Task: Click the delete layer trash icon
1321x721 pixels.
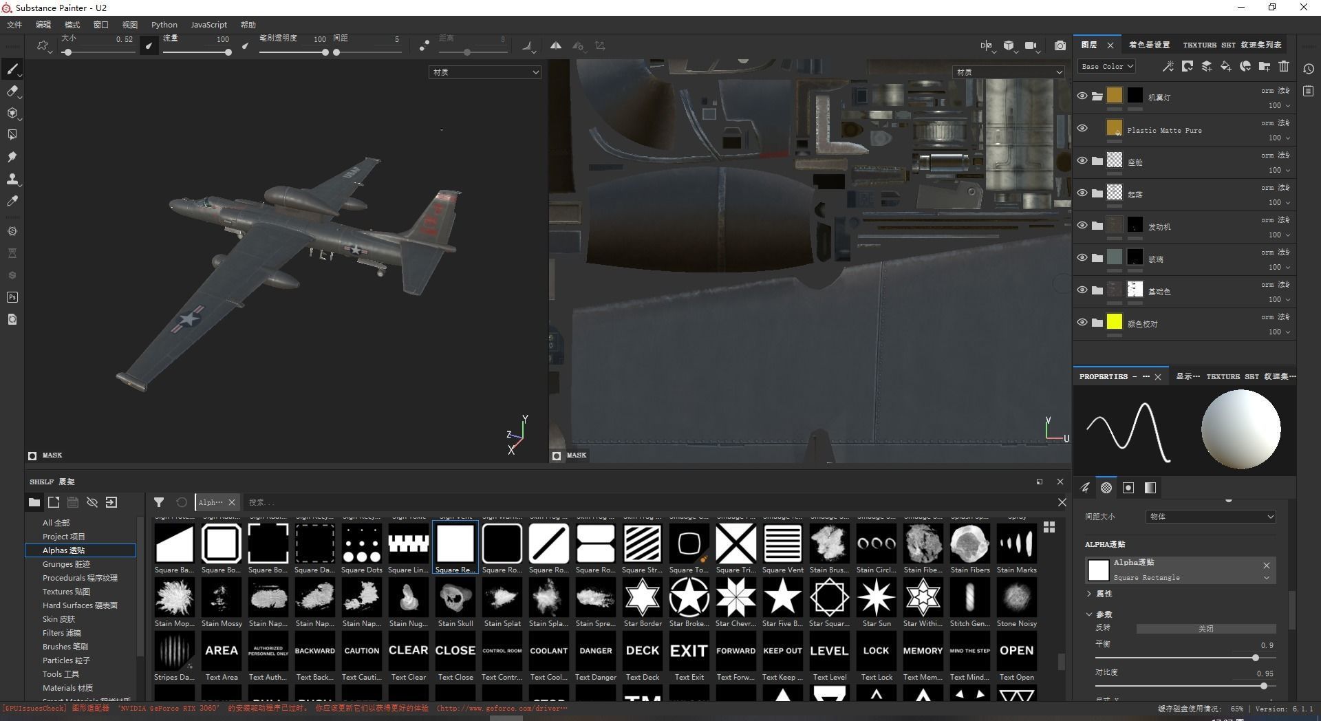Action: (x=1283, y=66)
